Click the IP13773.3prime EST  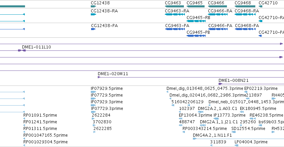tap(216, 119)
